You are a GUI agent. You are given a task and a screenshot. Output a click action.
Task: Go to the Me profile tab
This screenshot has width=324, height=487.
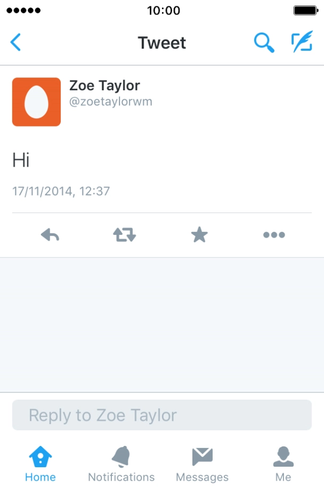point(283,464)
